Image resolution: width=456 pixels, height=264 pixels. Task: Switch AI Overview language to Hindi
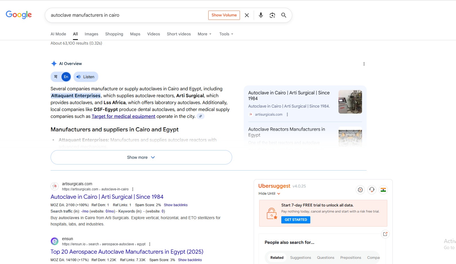56,77
